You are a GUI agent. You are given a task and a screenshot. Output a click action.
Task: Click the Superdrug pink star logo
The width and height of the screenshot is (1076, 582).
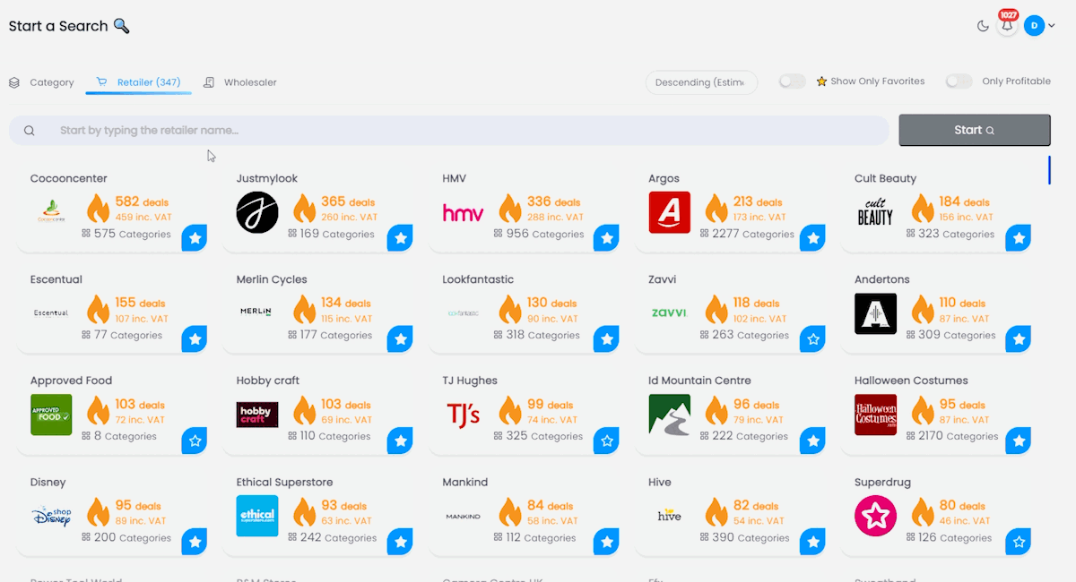(x=875, y=516)
